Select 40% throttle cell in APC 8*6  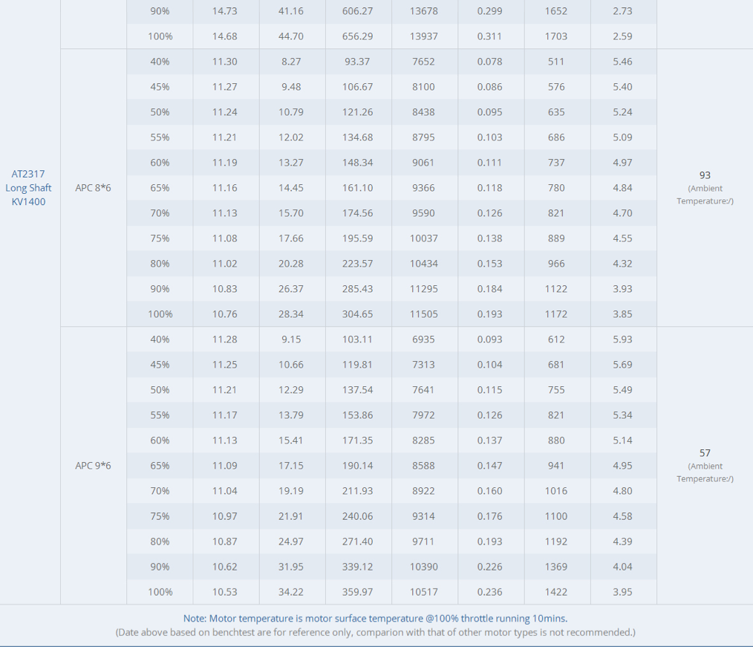point(160,62)
